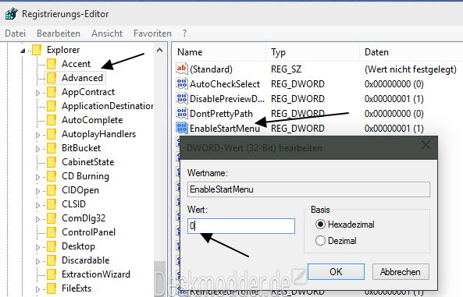Viewport: 463px width, 297px height.
Task: Expand the Discardable tree node
Action: point(37,261)
